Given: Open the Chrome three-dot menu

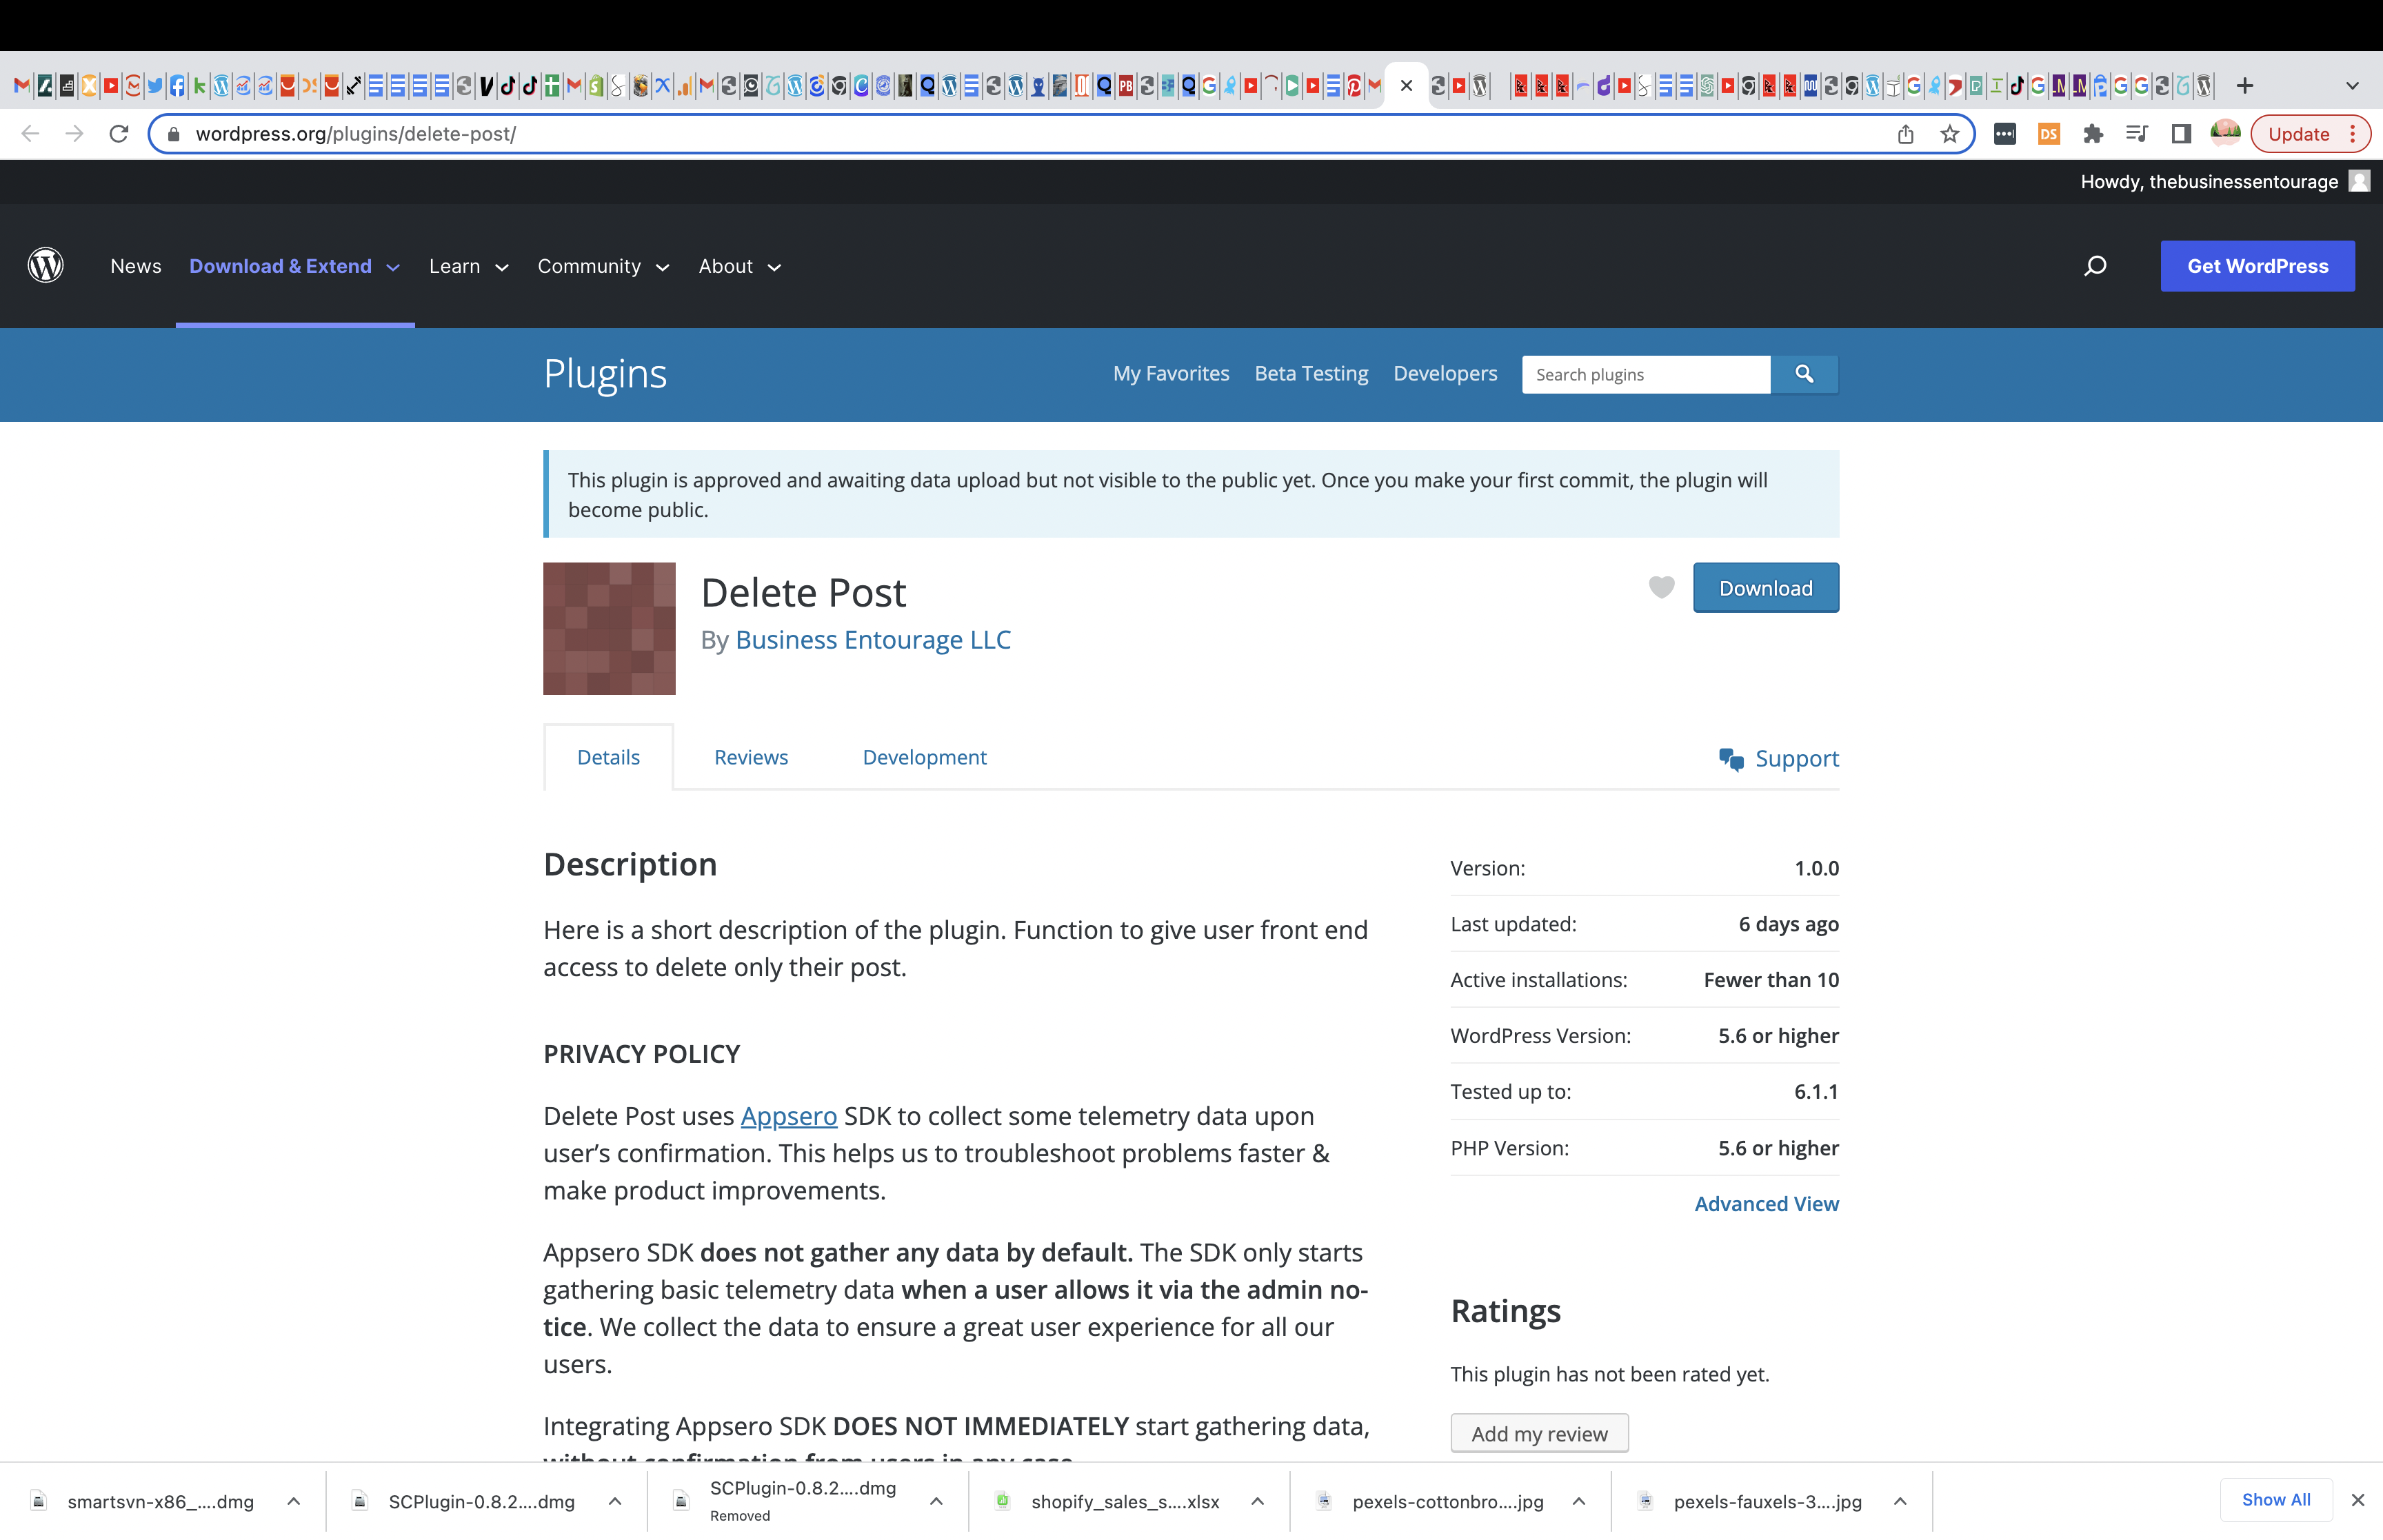Looking at the screenshot, I should click(2352, 134).
